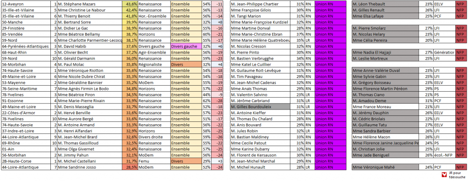The height and width of the screenshot is (181, 469).
Task: Click the grey M. Gilles Bourdouleix cell
Action: [260, 107]
